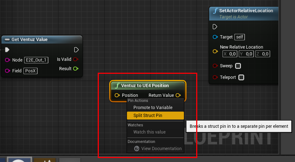This screenshot has width=295, height=162.
Task: Click the Is Valid boolean output pin
Action: tap(76, 59)
